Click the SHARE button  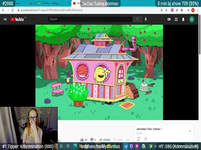[x=105, y=140]
